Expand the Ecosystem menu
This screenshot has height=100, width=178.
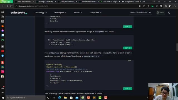pos(95,12)
